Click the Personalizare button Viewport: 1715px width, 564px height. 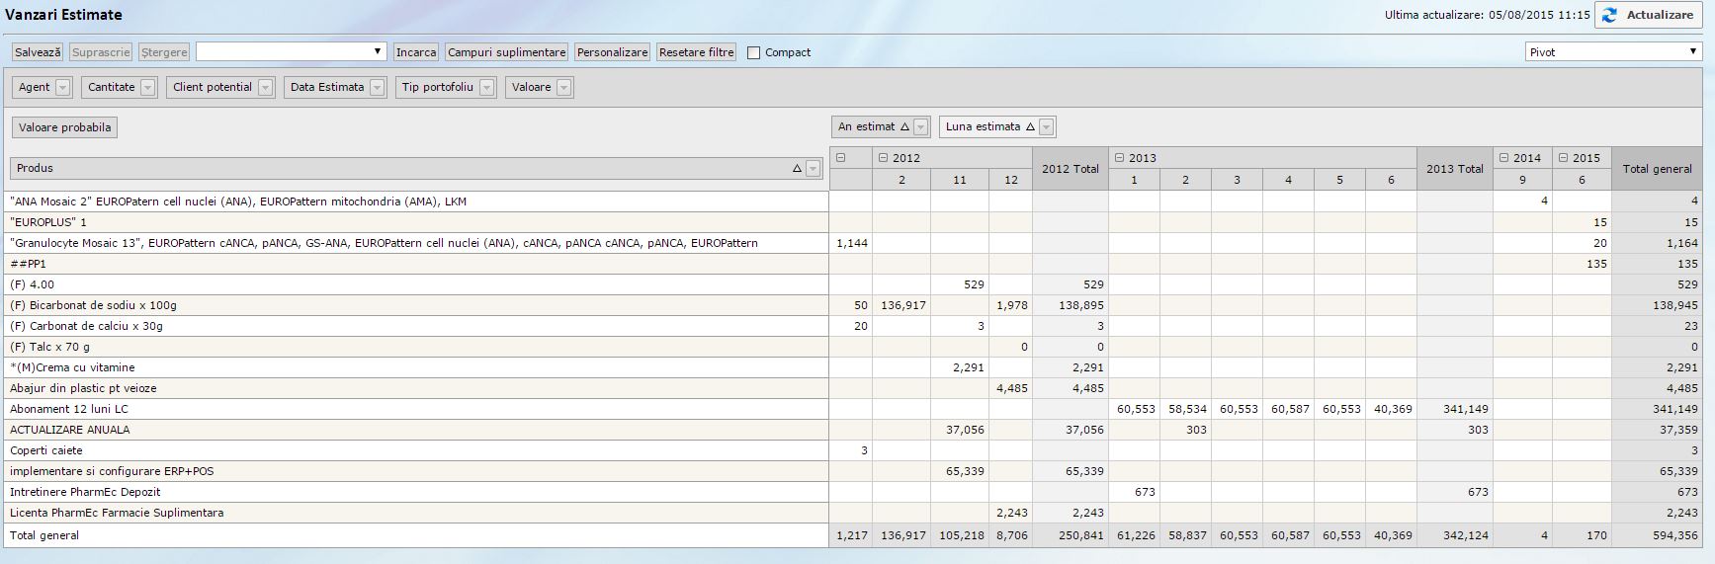[x=612, y=52]
